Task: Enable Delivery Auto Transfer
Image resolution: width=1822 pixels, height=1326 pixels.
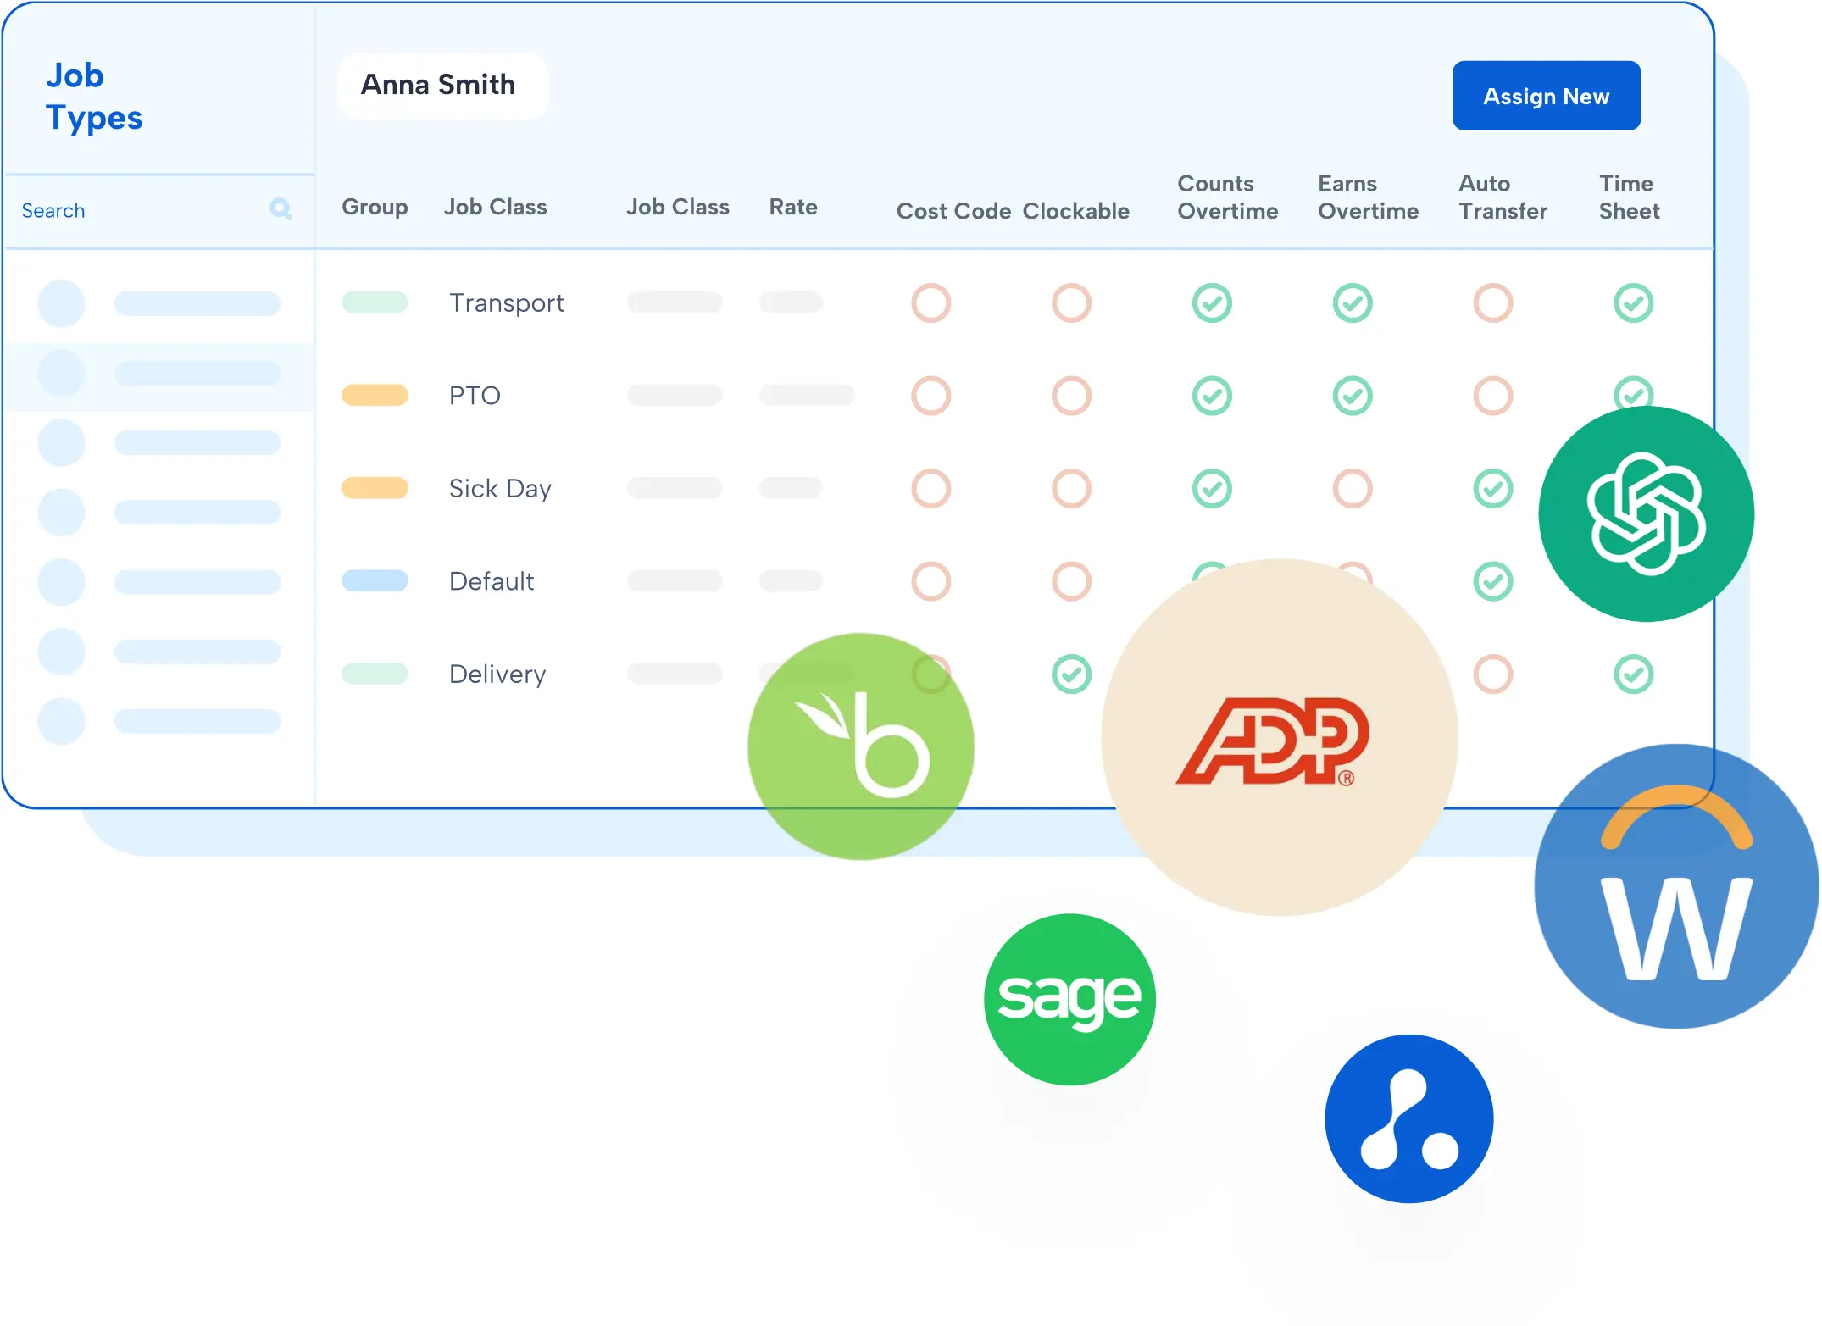Action: point(1493,674)
